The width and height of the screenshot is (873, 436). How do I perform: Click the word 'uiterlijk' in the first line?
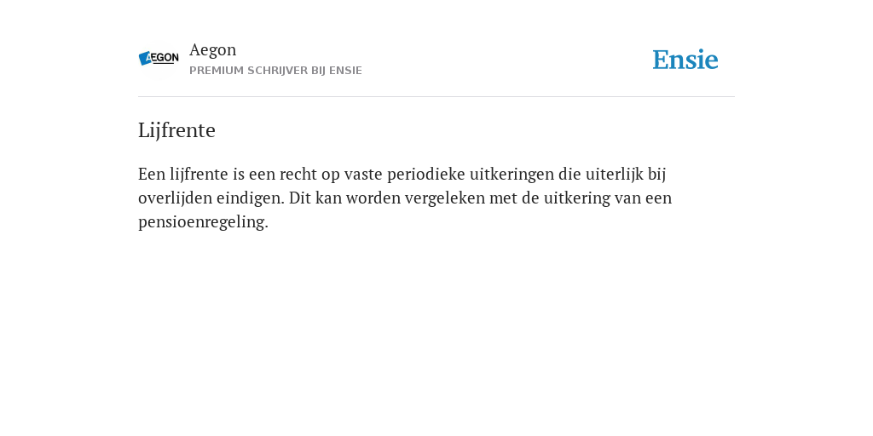point(614,174)
